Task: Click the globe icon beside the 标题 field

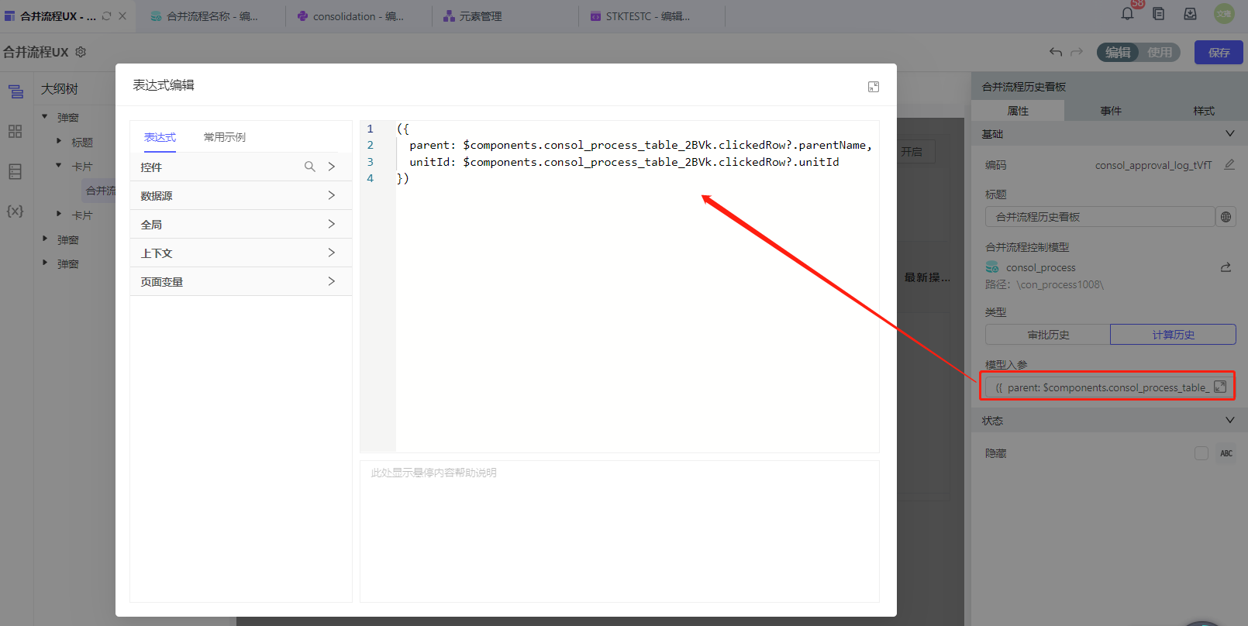Action: click(1226, 217)
